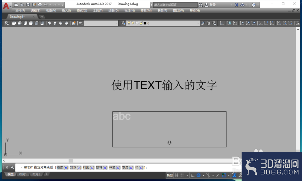The width and height of the screenshot is (302, 181).
Task: Toggle the layer 0 lightbulb on/off
Action: (x=129, y=23)
